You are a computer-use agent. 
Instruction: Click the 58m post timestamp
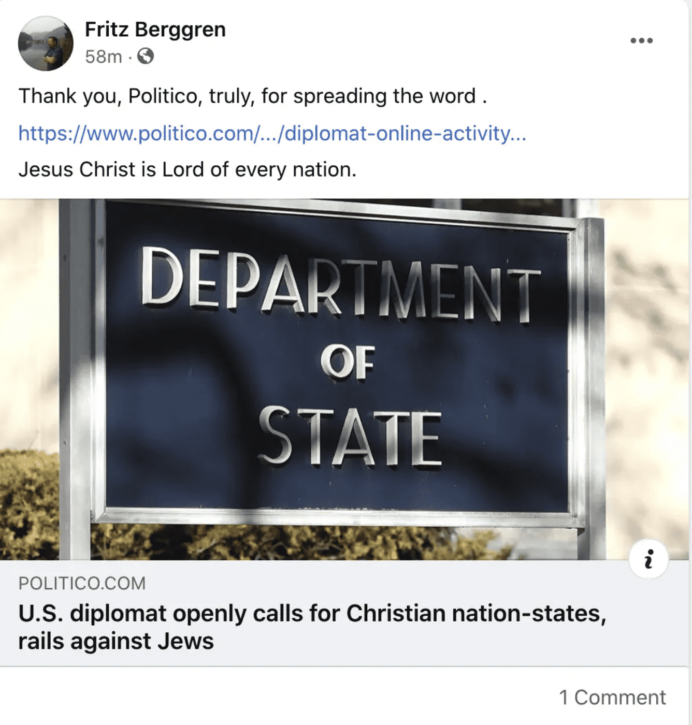click(x=104, y=56)
